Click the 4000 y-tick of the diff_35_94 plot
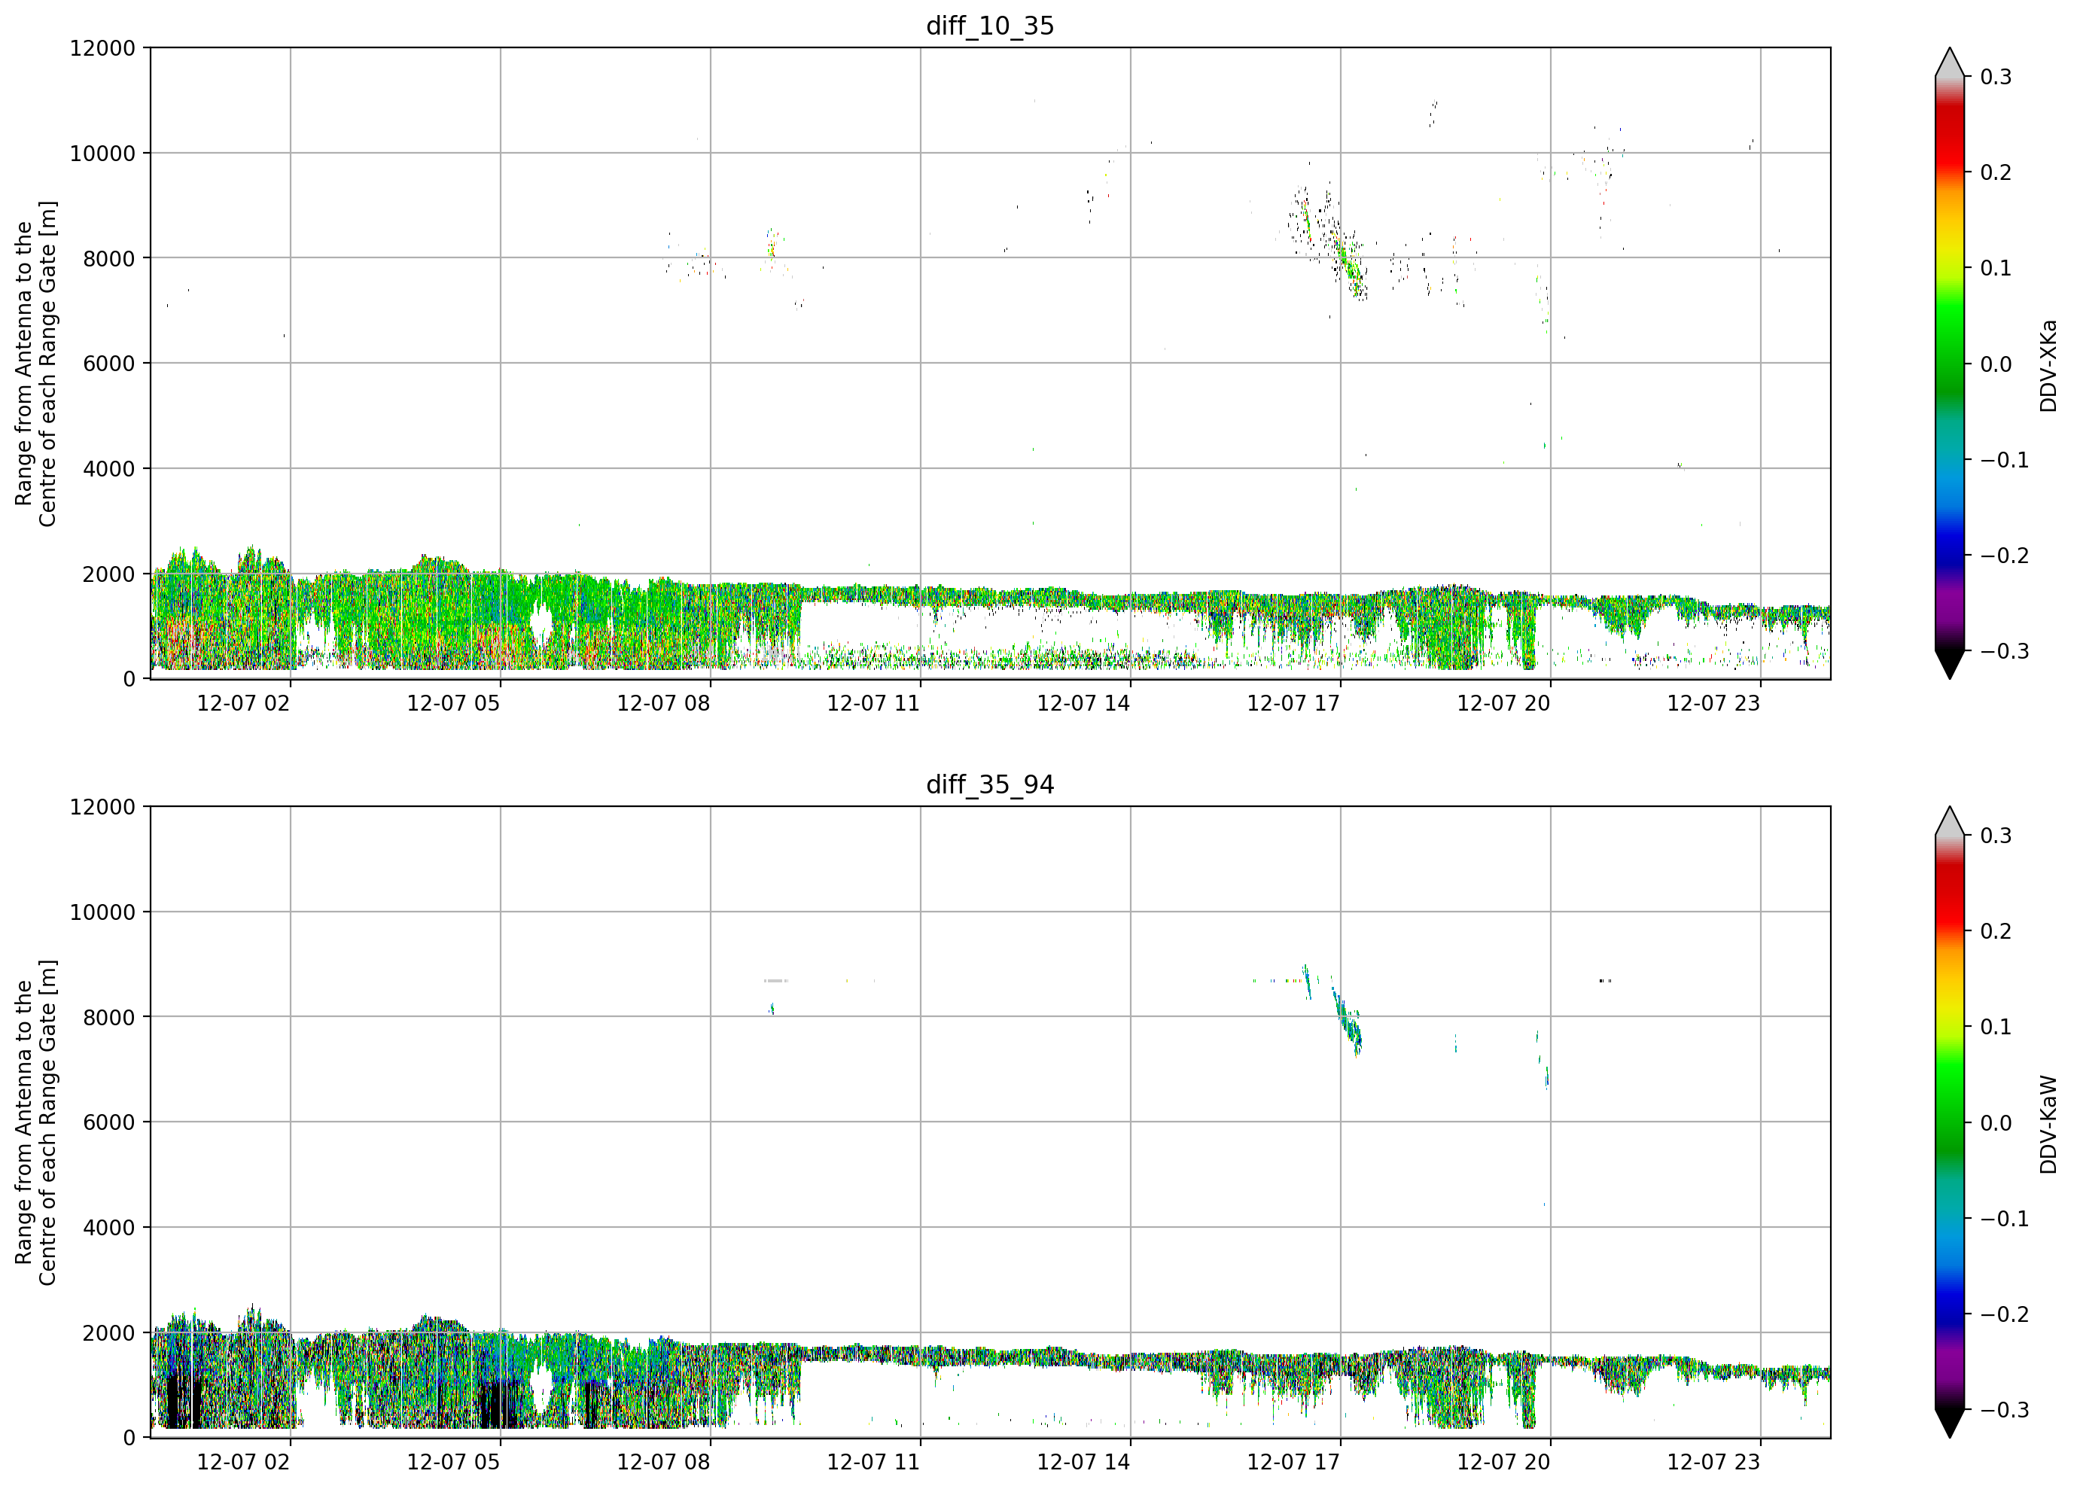This screenshot has height=1489, width=2074. pyautogui.click(x=109, y=1228)
